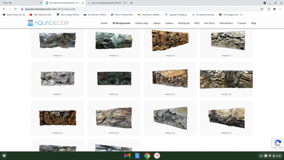Select the Model G3 orange rock image

(x=170, y=40)
